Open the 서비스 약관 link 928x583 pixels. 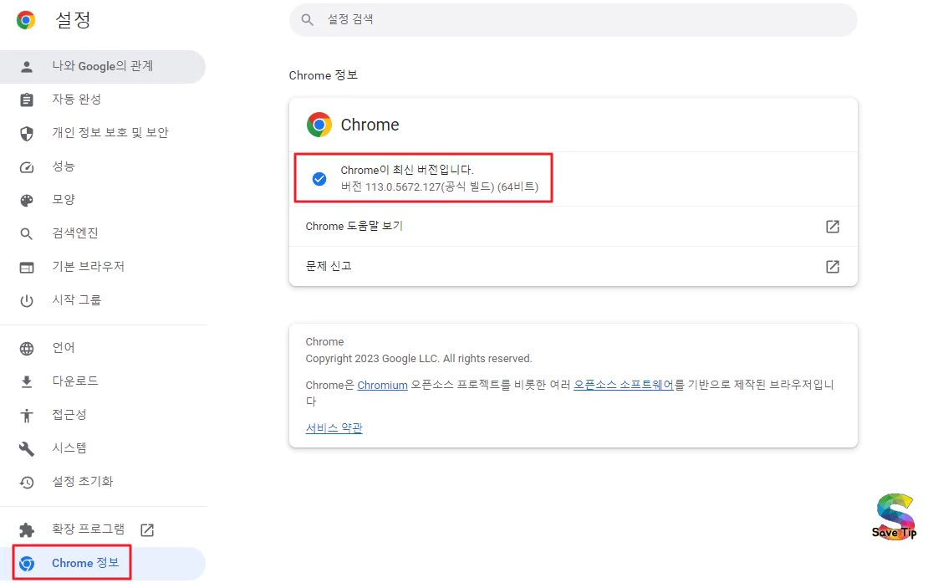click(334, 428)
